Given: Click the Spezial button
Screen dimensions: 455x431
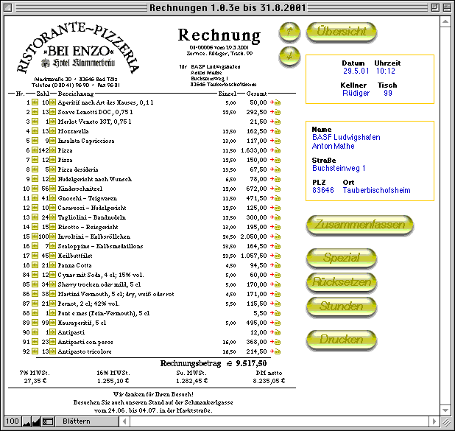Looking at the screenshot, I should (x=342, y=258).
